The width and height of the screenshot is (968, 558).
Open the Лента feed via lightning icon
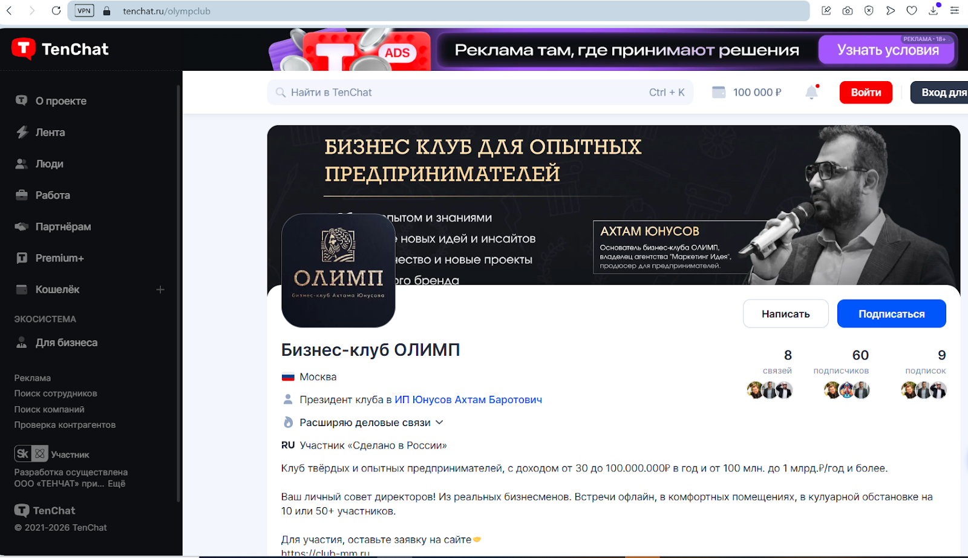click(x=21, y=132)
